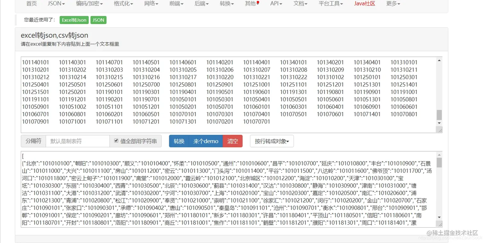The width and height of the screenshot is (485, 243).
Task: Click the output JSON scrollbar thumb
Action: click(439, 162)
